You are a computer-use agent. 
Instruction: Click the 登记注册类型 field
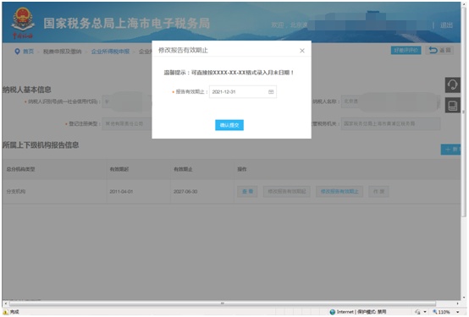coord(127,123)
